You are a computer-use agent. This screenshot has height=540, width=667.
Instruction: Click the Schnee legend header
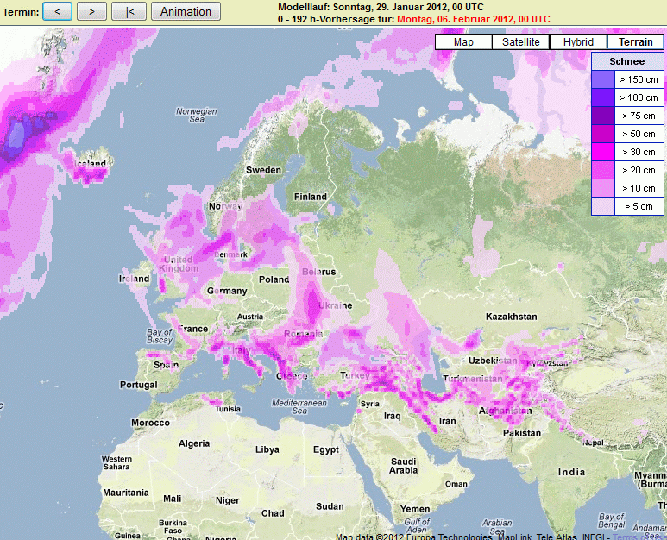click(626, 61)
